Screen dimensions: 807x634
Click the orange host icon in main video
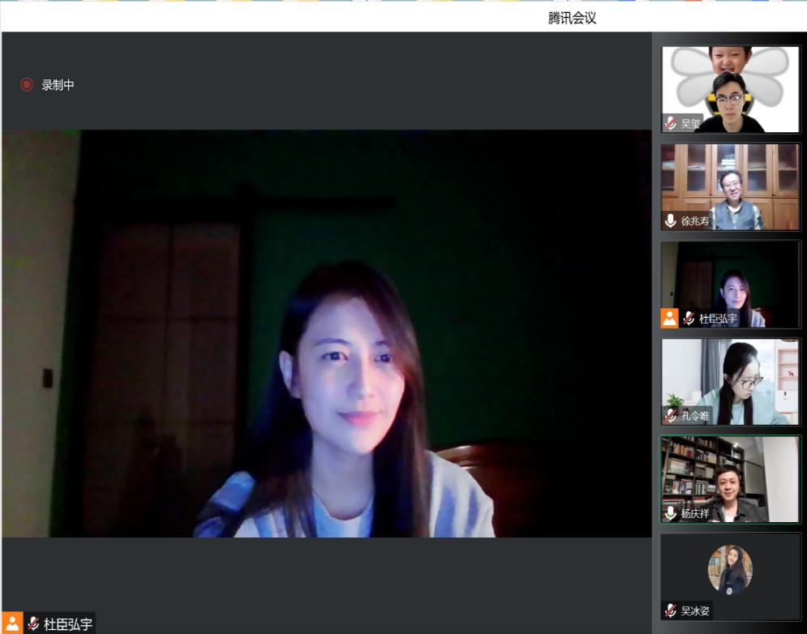pyautogui.click(x=12, y=623)
